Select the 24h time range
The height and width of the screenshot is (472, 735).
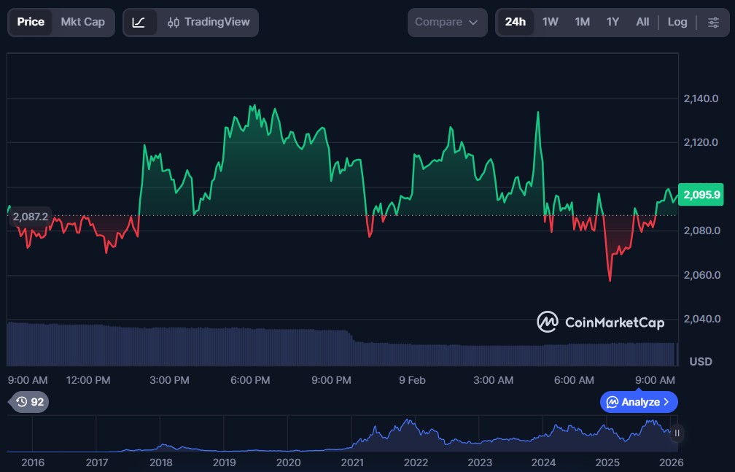click(x=516, y=22)
